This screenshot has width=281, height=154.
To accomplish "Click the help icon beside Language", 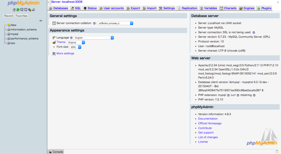I will click(71, 38).
